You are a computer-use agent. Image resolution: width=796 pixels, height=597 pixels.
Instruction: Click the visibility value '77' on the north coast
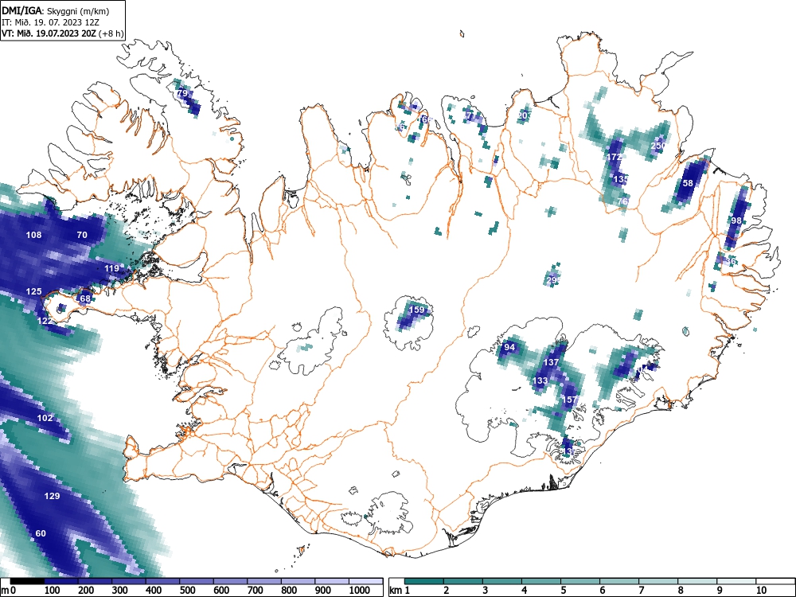tap(470, 116)
